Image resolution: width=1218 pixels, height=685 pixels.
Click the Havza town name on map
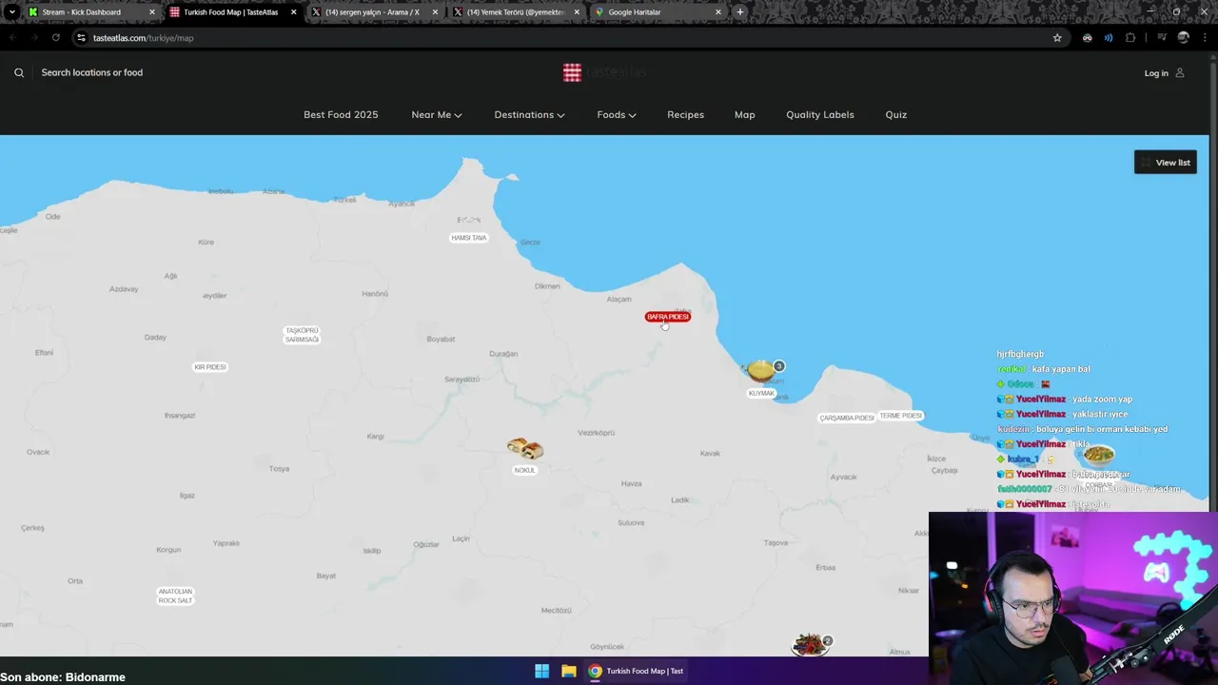632,483
